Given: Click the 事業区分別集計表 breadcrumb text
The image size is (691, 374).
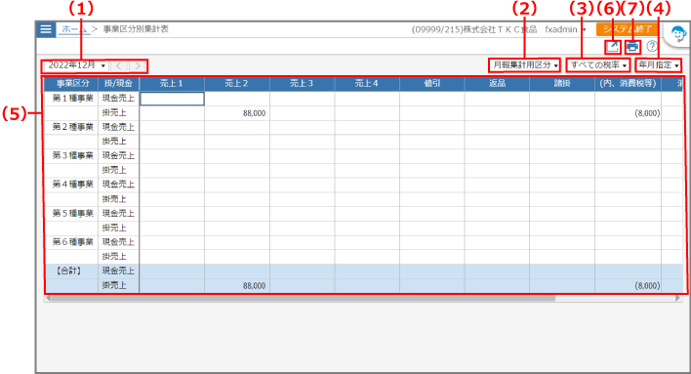Looking at the screenshot, I should 137,29.
